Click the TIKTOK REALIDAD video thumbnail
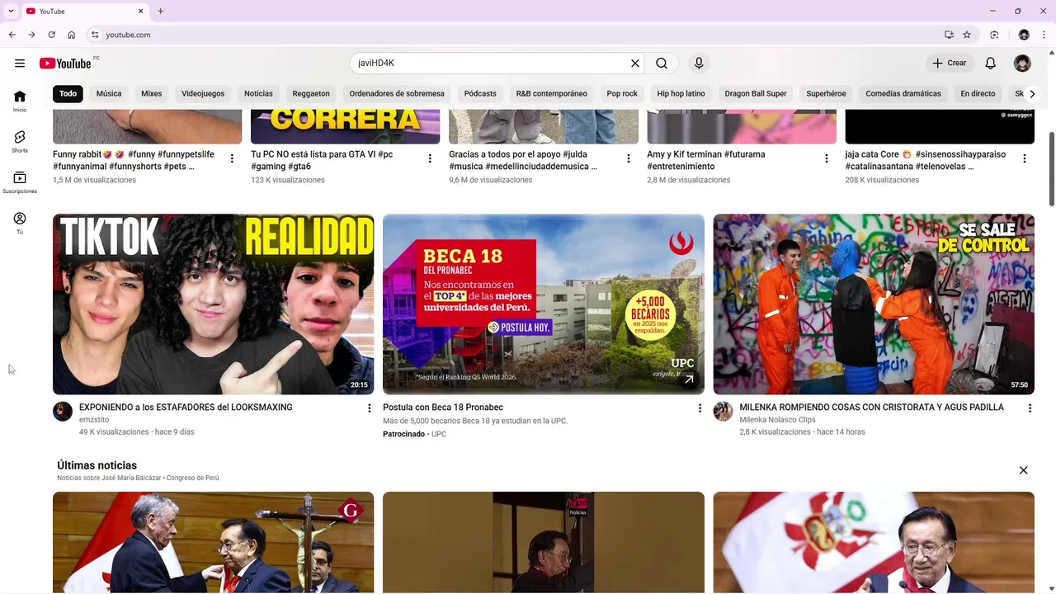The width and height of the screenshot is (1056, 594). point(214,304)
